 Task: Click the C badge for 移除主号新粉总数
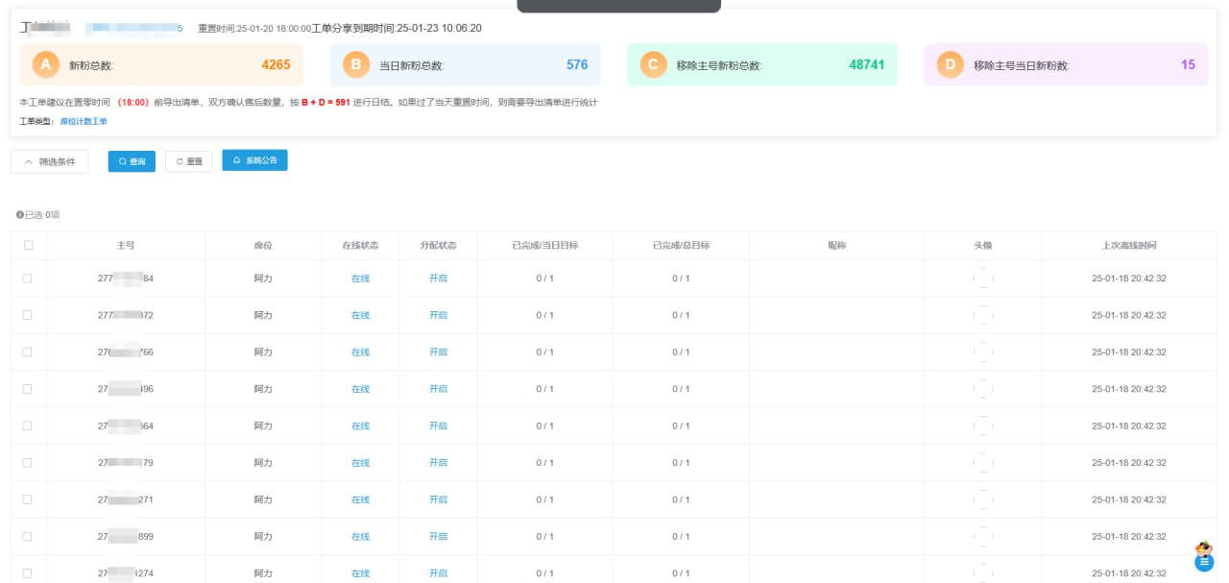click(x=653, y=65)
